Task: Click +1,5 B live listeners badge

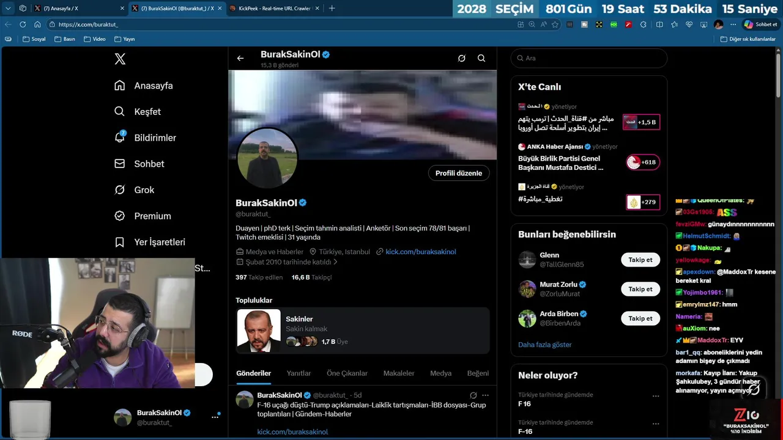Action: click(641, 122)
